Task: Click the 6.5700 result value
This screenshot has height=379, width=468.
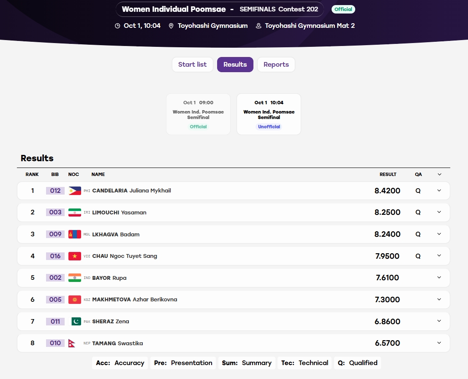Action: tap(387, 343)
